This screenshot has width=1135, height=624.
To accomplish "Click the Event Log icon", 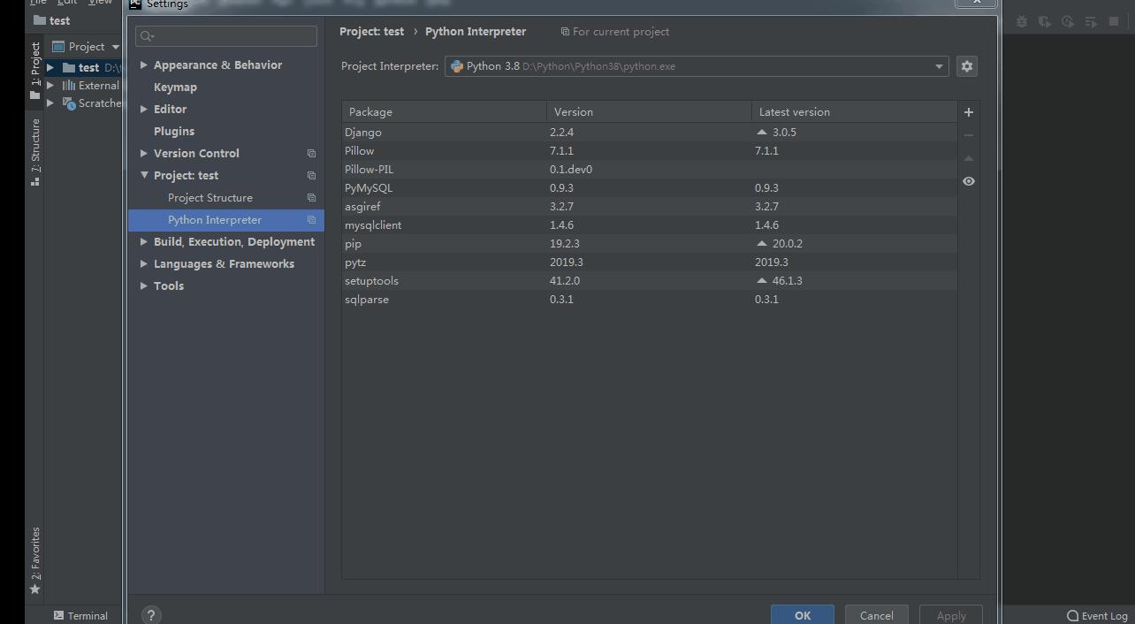I will [x=1072, y=616].
